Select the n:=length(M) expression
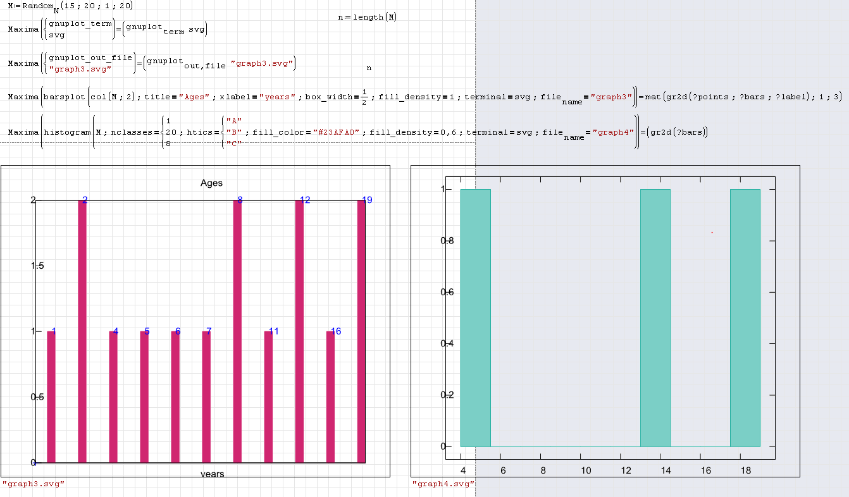 [368, 17]
